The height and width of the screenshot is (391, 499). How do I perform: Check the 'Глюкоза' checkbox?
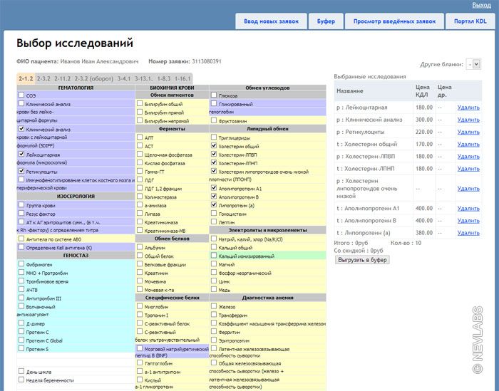tap(214, 95)
